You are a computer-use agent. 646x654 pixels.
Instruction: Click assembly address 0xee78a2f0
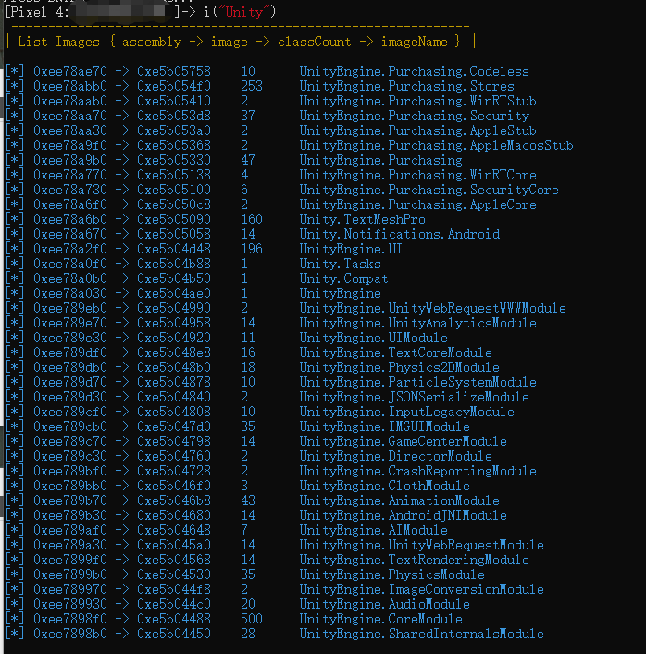[x=70, y=249]
